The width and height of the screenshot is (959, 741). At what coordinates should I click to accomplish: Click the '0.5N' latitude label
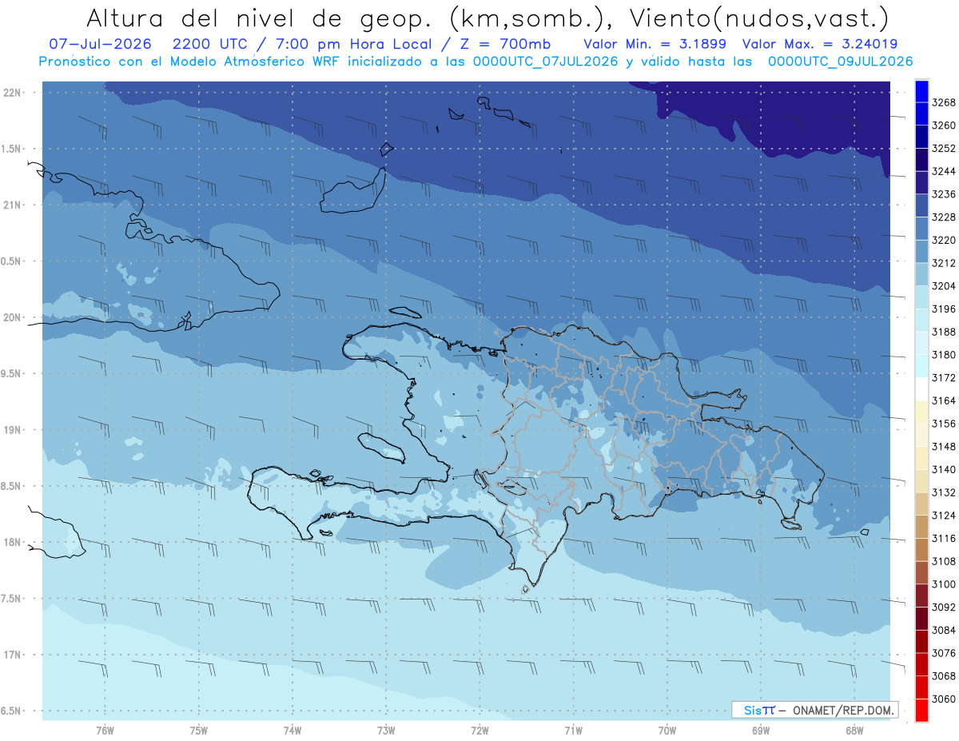(11, 261)
